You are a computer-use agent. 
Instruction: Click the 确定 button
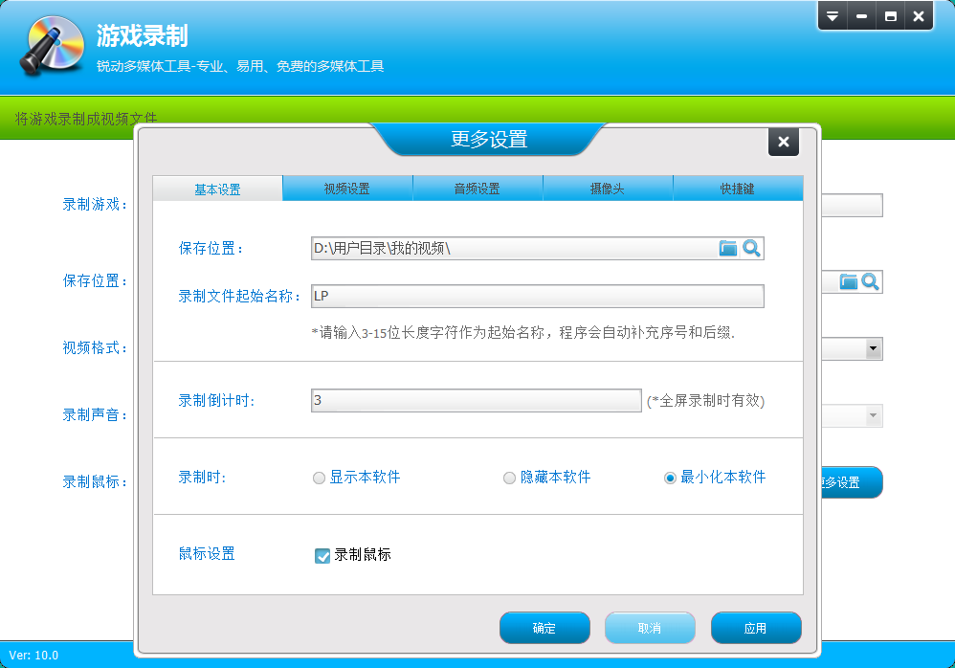click(544, 628)
